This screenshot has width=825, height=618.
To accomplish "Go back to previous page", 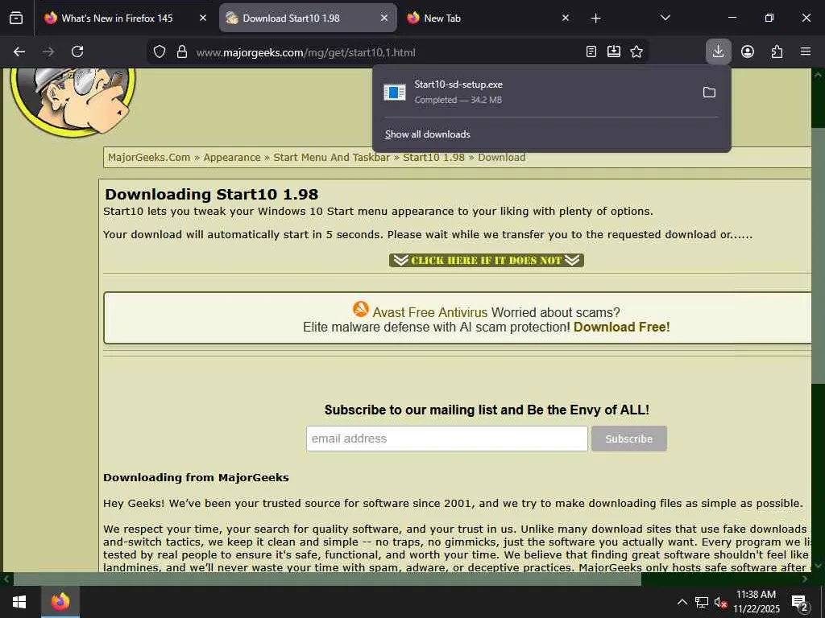I will click(x=19, y=51).
